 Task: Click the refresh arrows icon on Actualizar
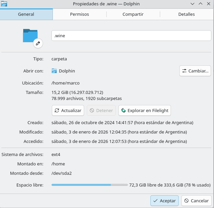[x=57, y=110]
